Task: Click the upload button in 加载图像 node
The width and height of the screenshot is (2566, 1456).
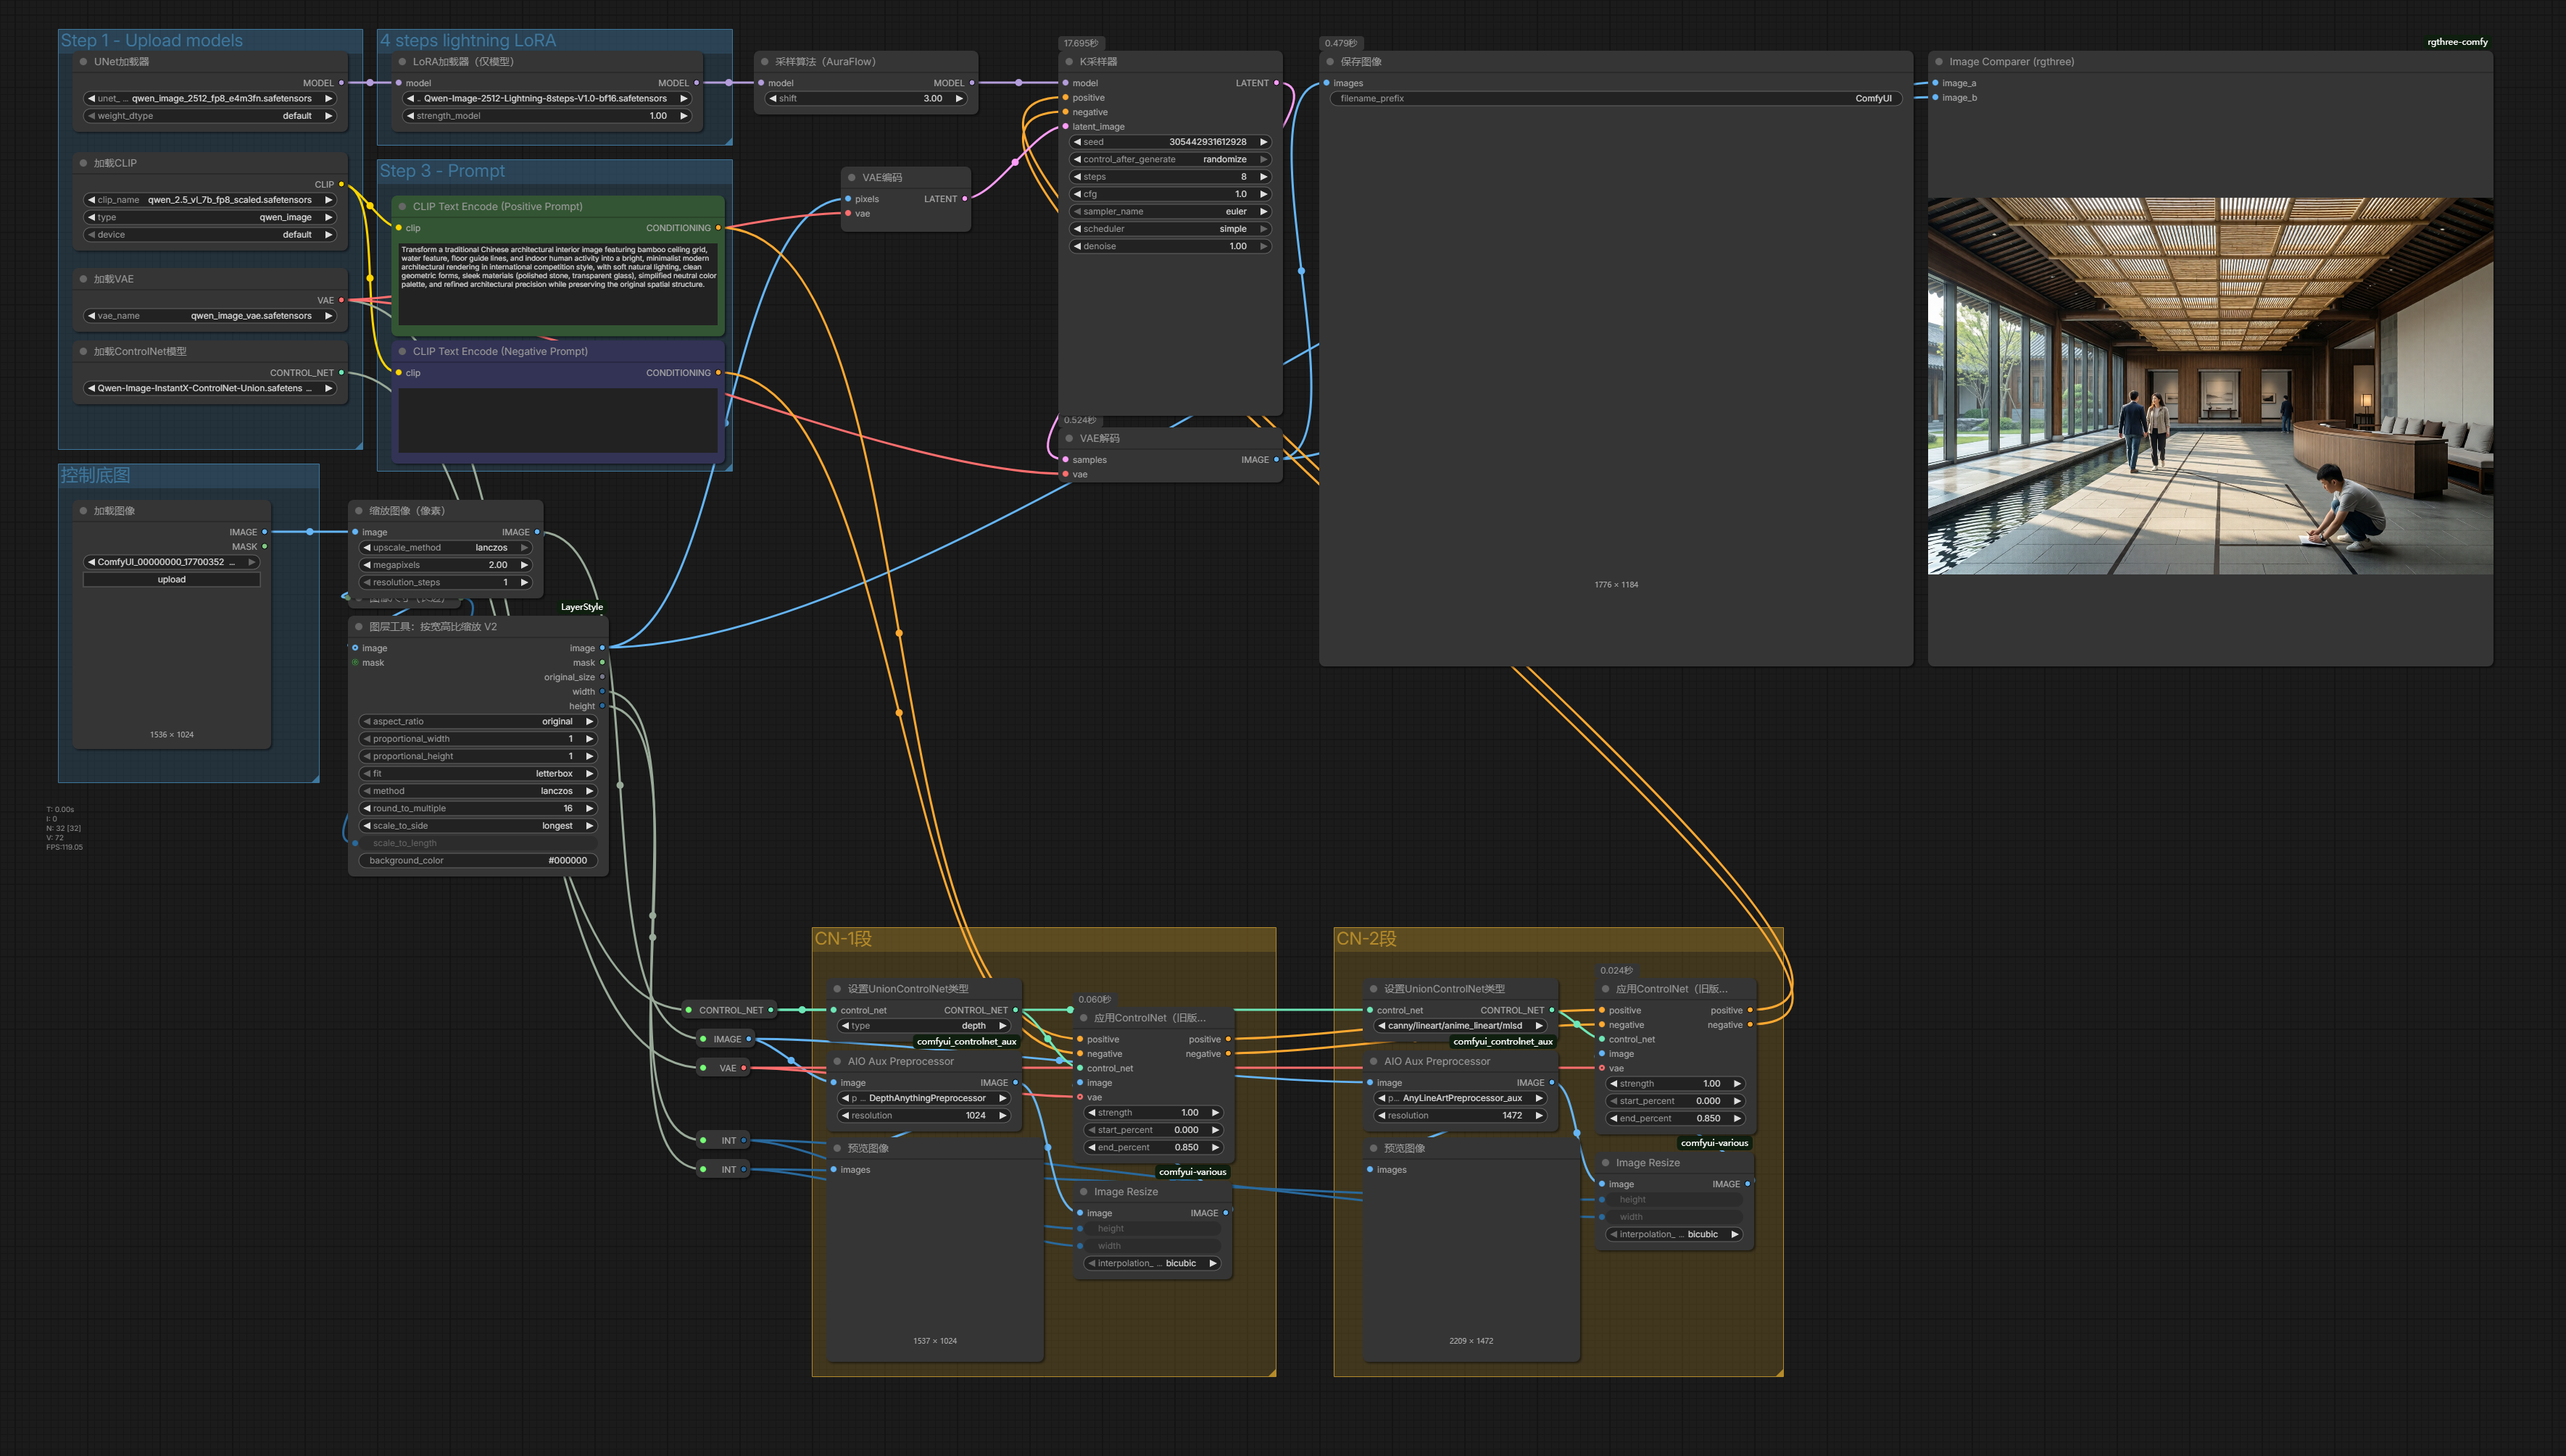Action: pyautogui.click(x=171, y=580)
